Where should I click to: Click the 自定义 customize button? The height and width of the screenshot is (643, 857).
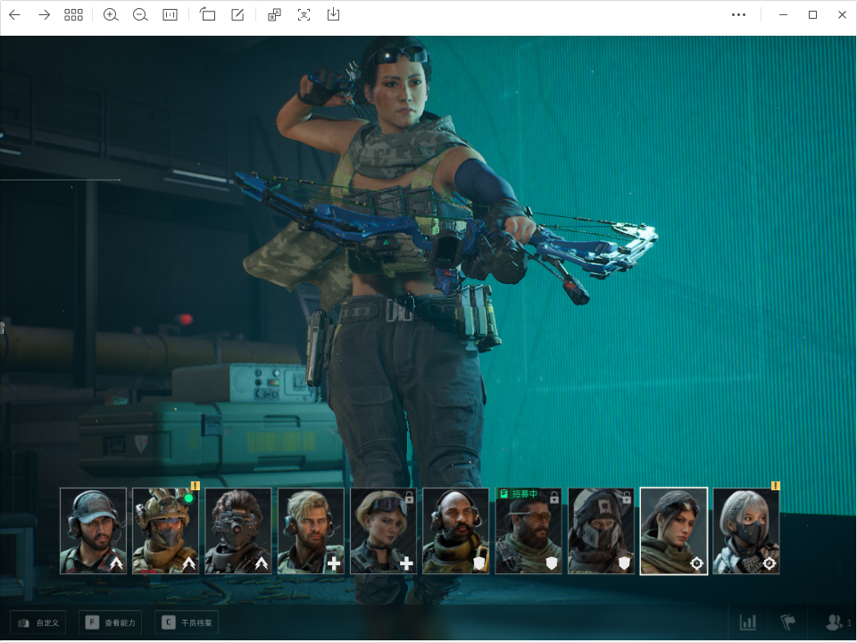pos(38,622)
